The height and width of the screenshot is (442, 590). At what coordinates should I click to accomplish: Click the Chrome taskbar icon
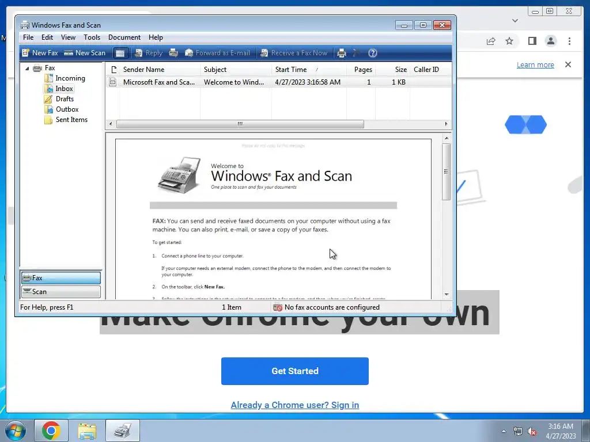(51, 430)
